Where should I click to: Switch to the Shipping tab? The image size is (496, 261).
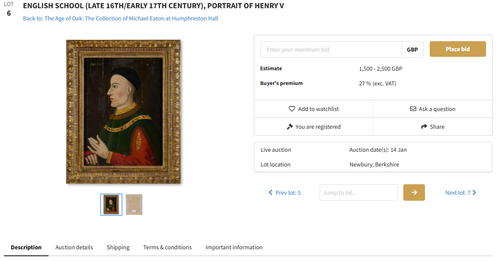click(118, 247)
